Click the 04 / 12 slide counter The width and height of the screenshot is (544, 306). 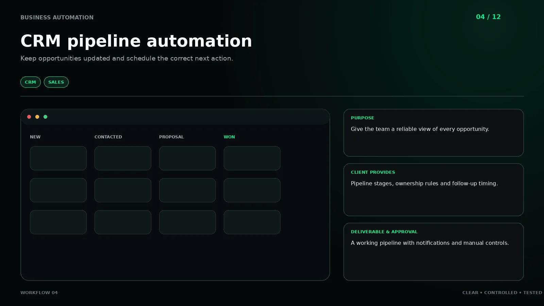488,17
